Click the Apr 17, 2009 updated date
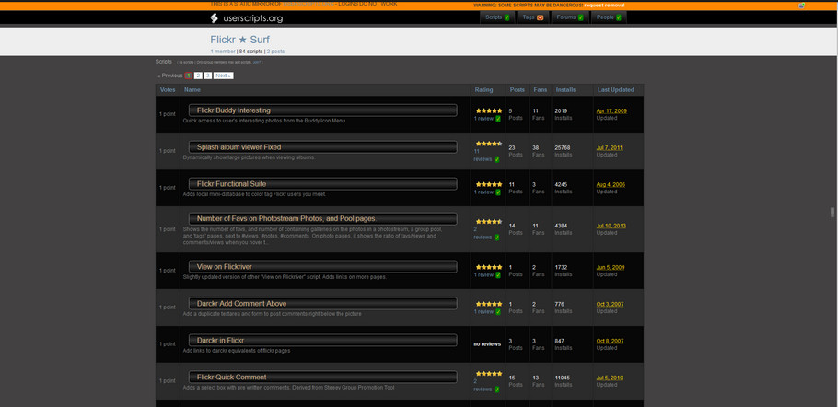 click(x=611, y=111)
